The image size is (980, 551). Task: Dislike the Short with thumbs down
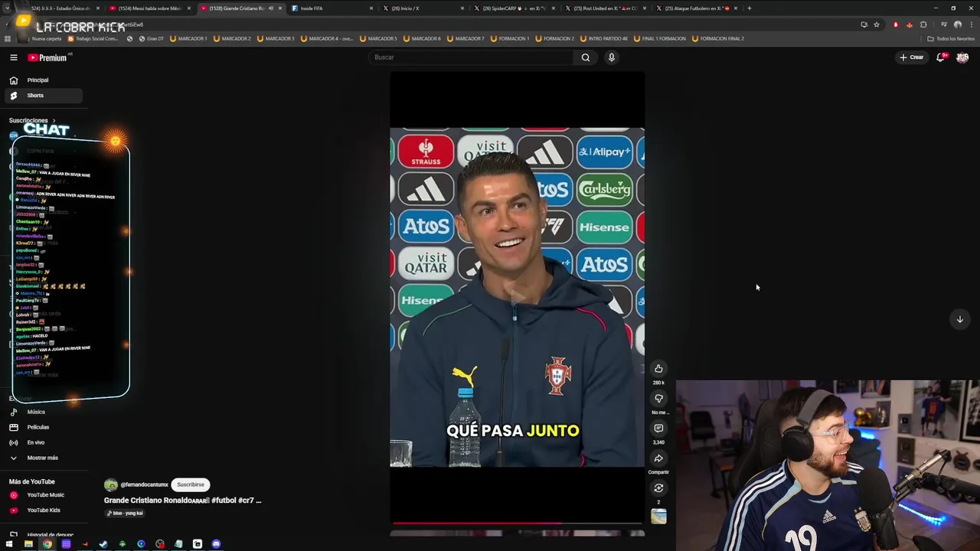tap(658, 399)
